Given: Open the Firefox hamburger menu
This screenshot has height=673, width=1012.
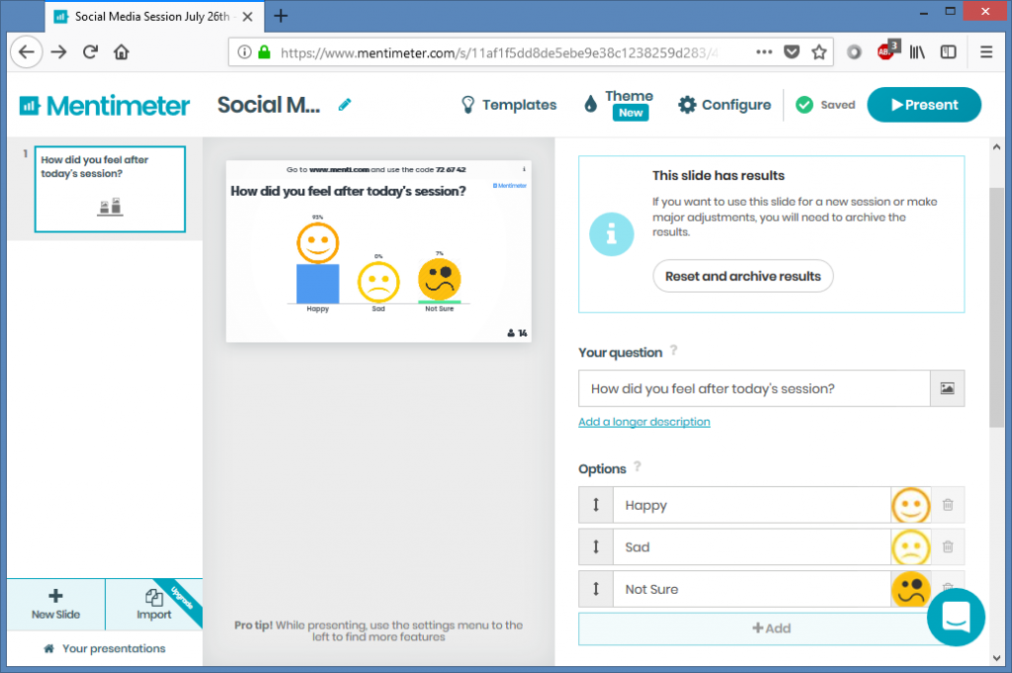Looking at the screenshot, I should [x=986, y=52].
